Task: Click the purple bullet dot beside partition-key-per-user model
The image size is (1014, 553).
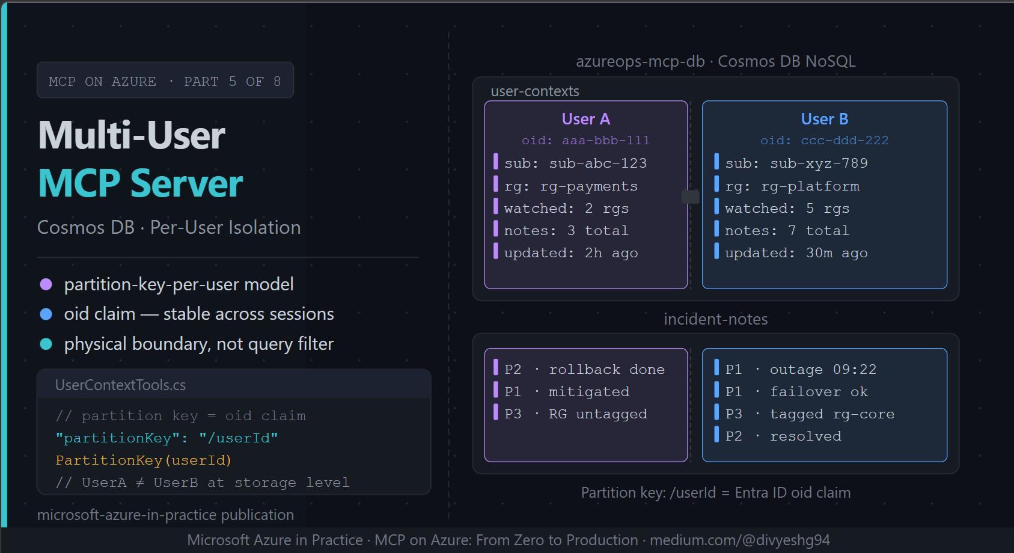Action: click(x=46, y=284)
